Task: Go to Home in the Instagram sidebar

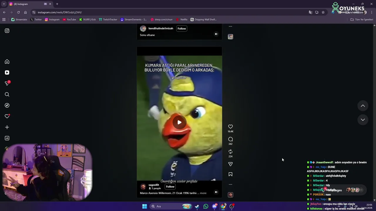Action: [x=7, y=62]
